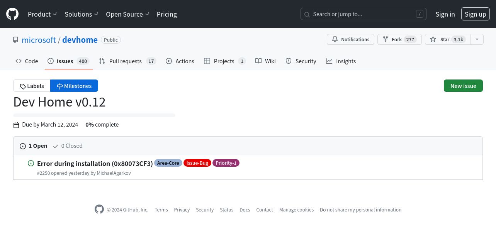
Task: Click the Notifications button
Action: point(351,39)
